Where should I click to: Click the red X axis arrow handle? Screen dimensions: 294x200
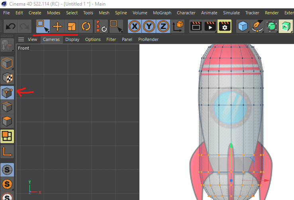pyautogui.click(x=267, y=181)
